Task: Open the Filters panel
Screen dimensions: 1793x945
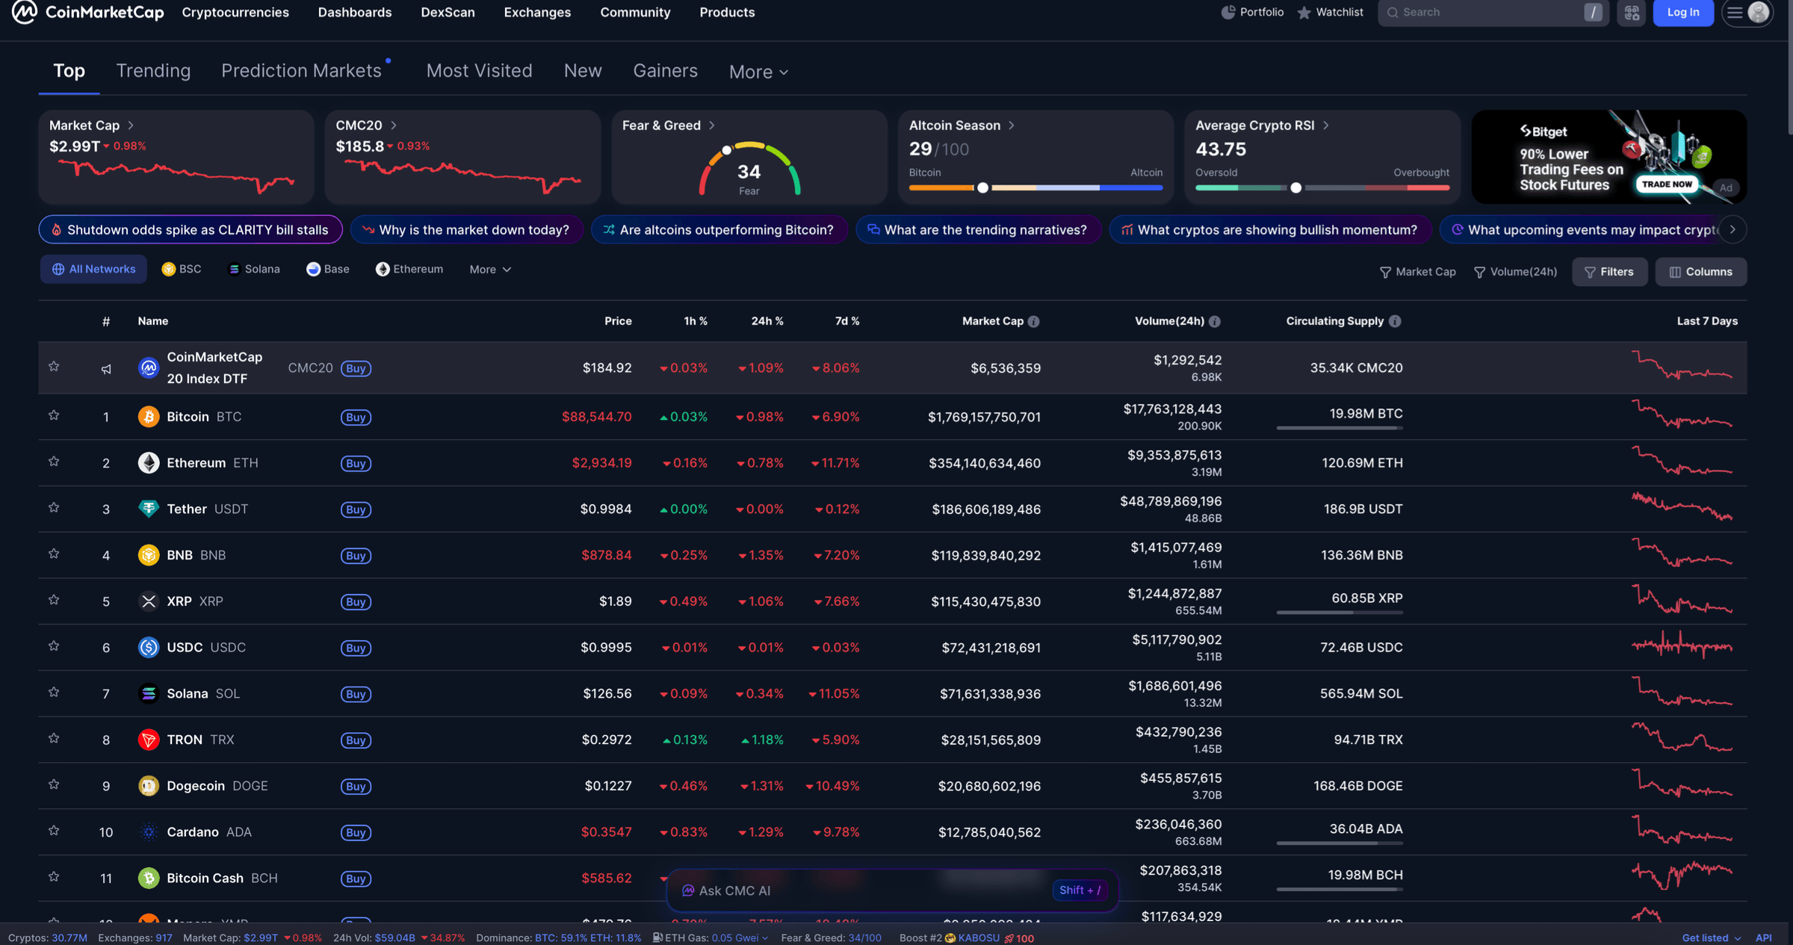Action: pyautogui.click(x=1610, y=271)
